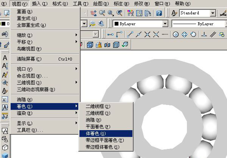Open Text Style manager icon beside Standard
The width and height of the screenshot is (227, 158).
pyautogui.click(x=174, y=13)
